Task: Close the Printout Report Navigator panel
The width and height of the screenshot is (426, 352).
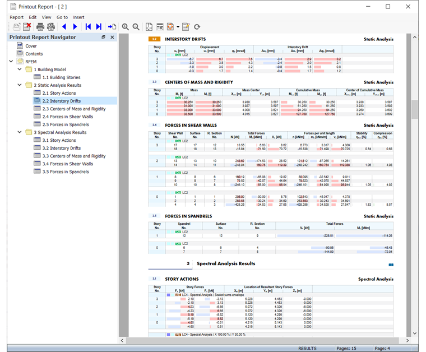Action: point(112,37)
